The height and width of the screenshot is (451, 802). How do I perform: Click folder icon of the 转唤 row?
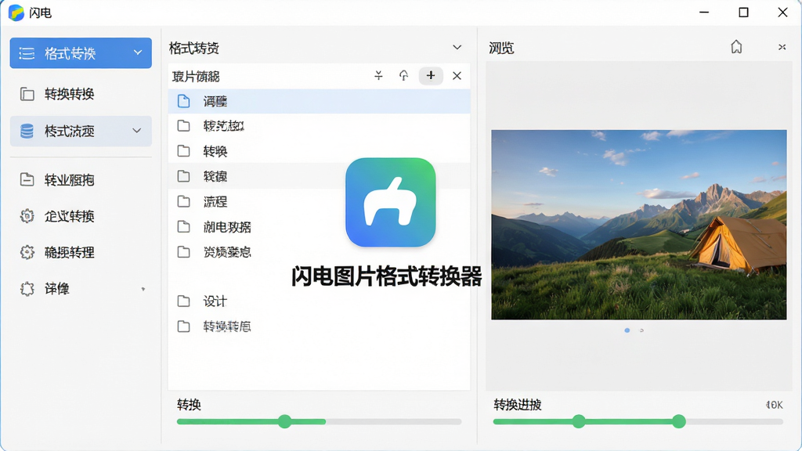(183, 151)
